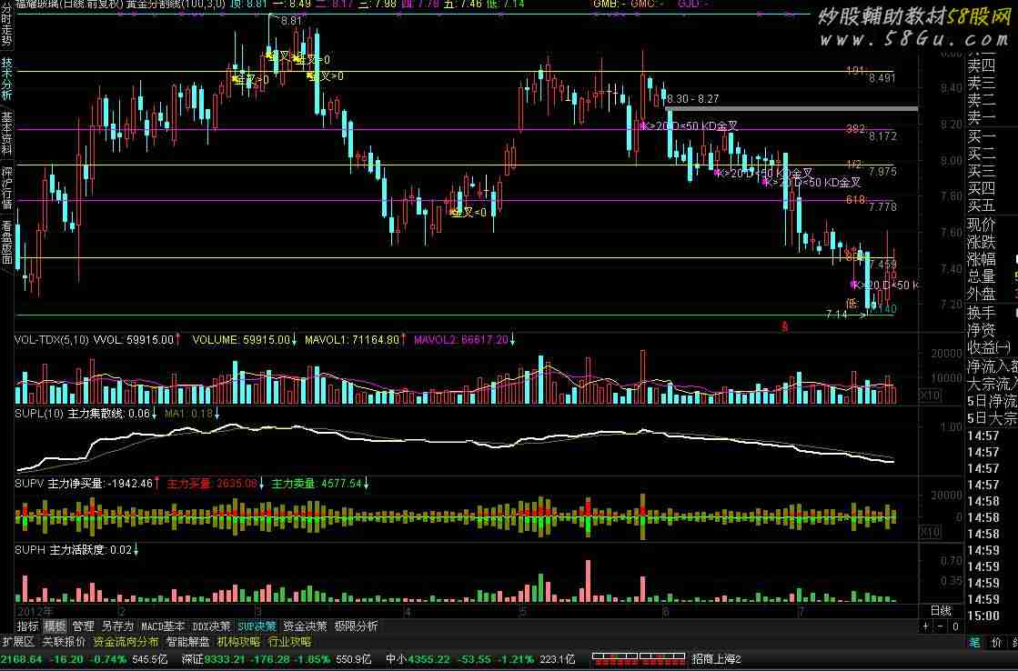Click the MAVOL1: 71164.80 value

(355, 339)
